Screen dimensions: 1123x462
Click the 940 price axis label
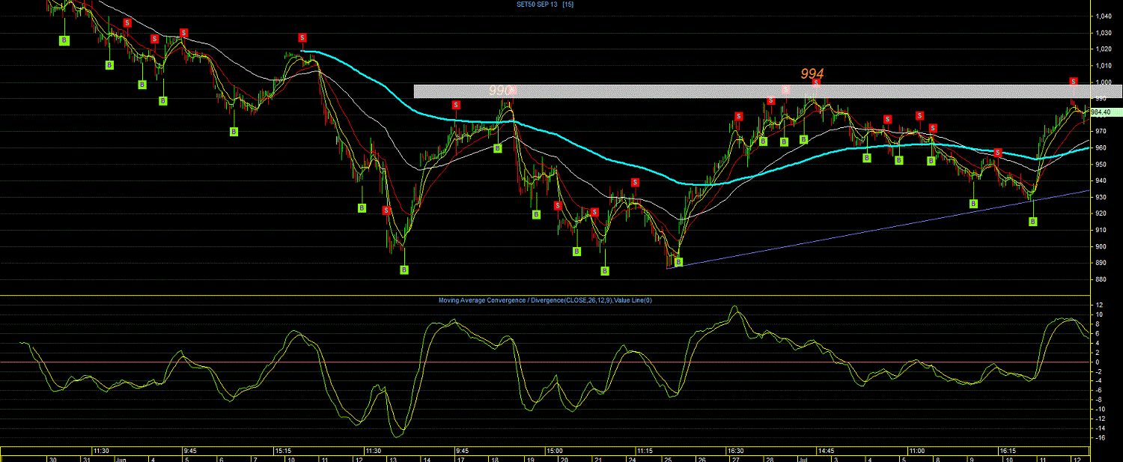1101,180
